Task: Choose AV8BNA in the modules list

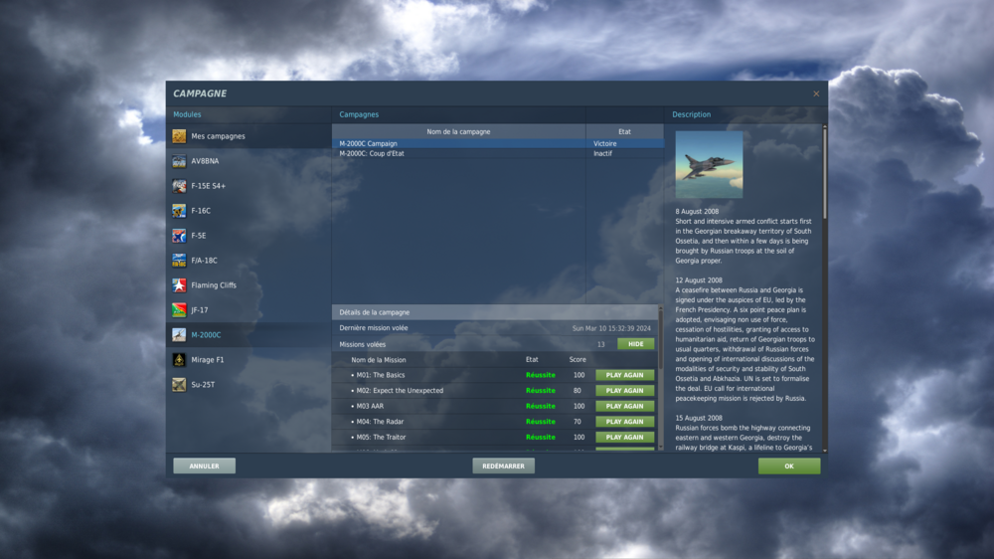Action: (x=248, y=160)
